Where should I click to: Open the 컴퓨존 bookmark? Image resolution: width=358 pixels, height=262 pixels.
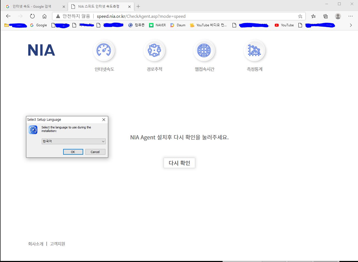click(x=136, y=25)
